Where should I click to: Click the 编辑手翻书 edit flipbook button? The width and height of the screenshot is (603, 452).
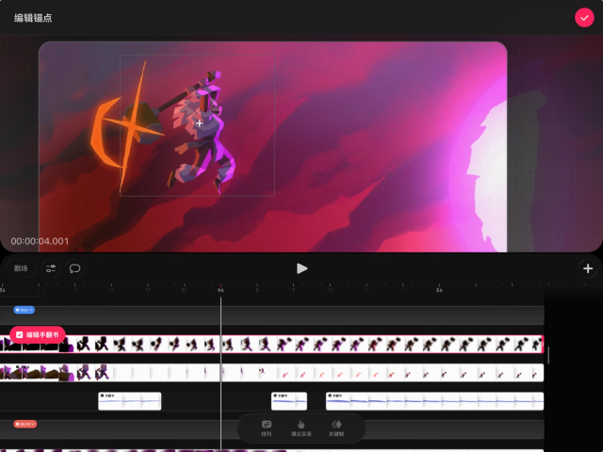coord(38,335)
